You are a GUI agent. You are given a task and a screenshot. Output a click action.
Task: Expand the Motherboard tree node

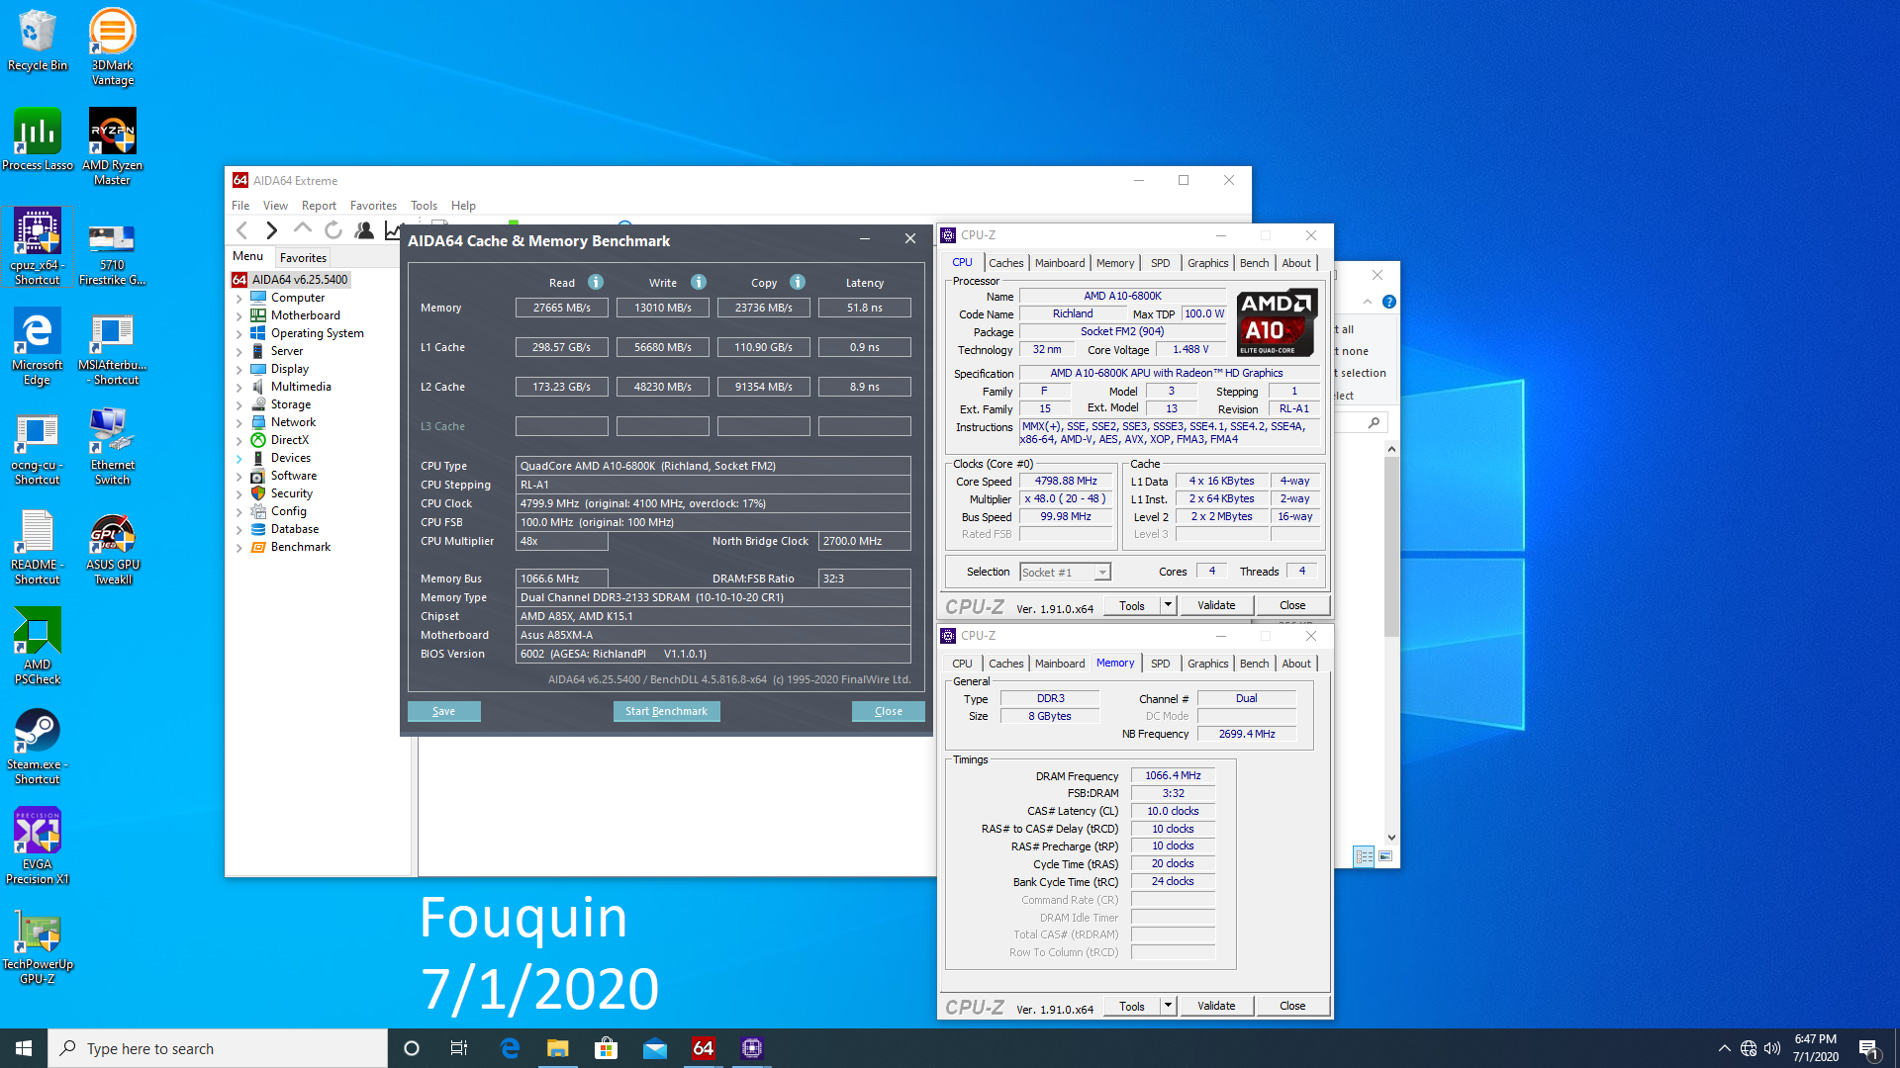pos(238,315)
